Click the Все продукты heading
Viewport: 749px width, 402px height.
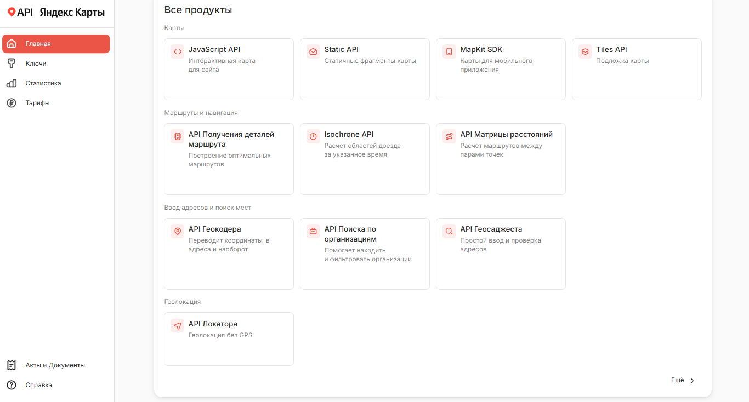[198, 10]
